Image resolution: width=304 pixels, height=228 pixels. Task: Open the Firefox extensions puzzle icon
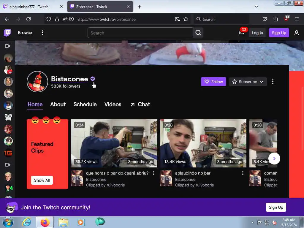click(x=275, y=19)
